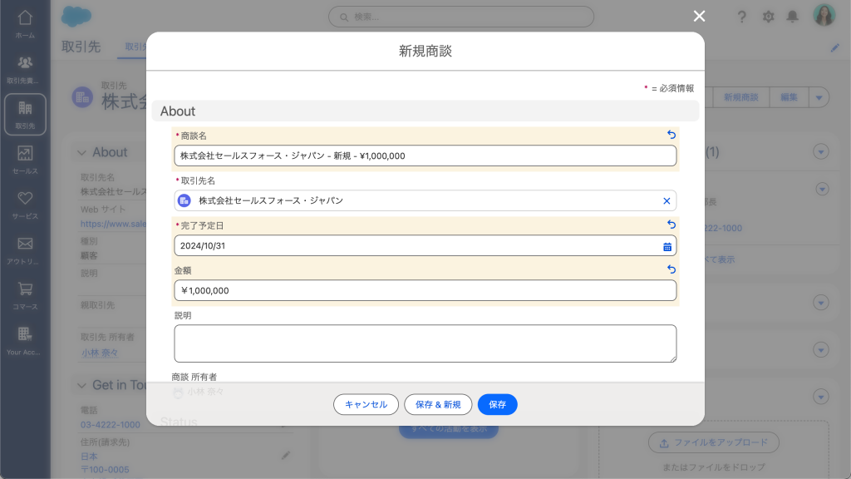
Task: Edit the 商談名 text field
Action: (425, 156)
